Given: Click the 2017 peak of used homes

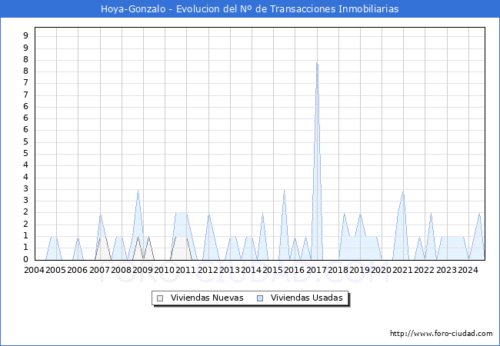Looking at the screenshot, I should pyautogui.click(x=317, y=63).
